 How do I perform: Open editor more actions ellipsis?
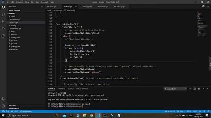[208, 7]
